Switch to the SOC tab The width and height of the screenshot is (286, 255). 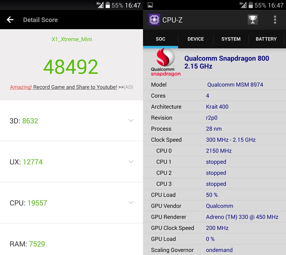click(161, 39)
